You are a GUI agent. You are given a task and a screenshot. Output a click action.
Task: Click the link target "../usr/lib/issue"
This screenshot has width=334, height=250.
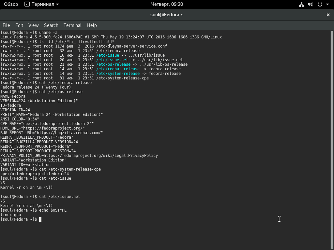point(146,55)
